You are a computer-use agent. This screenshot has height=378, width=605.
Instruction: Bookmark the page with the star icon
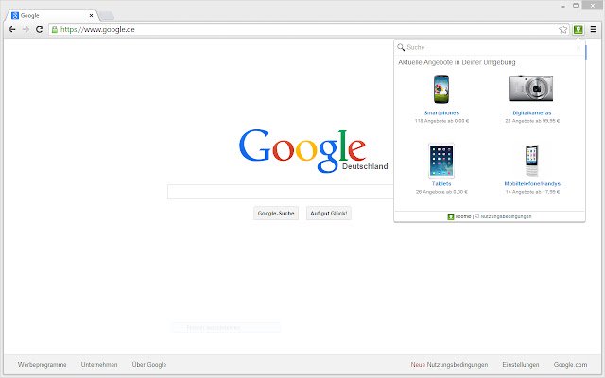point(563,29)
